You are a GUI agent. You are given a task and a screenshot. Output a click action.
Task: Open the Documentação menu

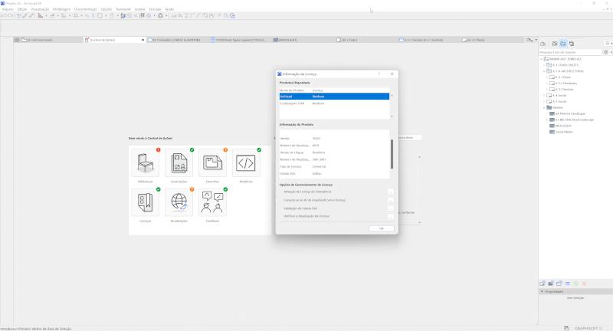pyautogui.click(x=85, y=9)
